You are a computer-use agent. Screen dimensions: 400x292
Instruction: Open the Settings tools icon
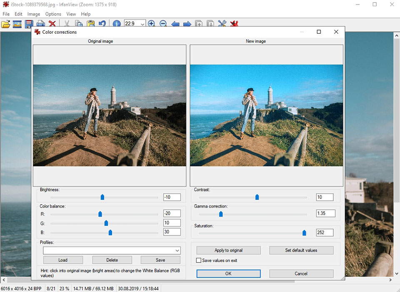(222, 24)
